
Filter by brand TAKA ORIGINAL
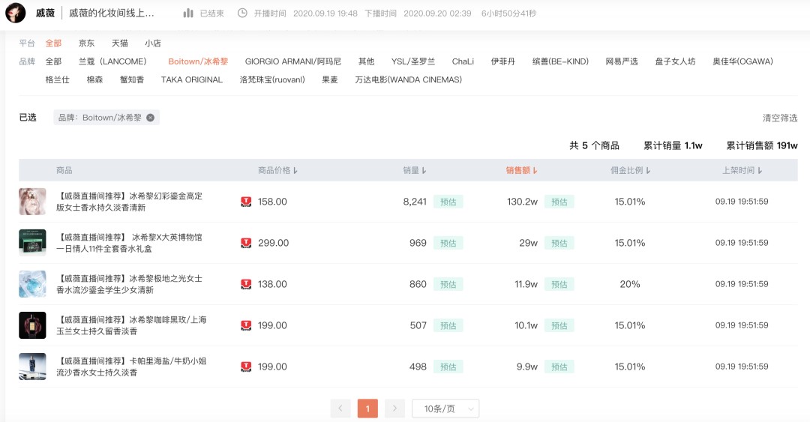[x=192, y=79]
